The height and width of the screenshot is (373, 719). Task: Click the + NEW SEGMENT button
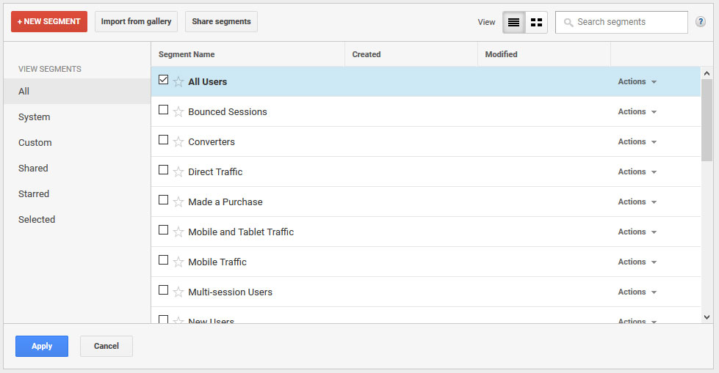pyautogui.click(x=49, y=21)
